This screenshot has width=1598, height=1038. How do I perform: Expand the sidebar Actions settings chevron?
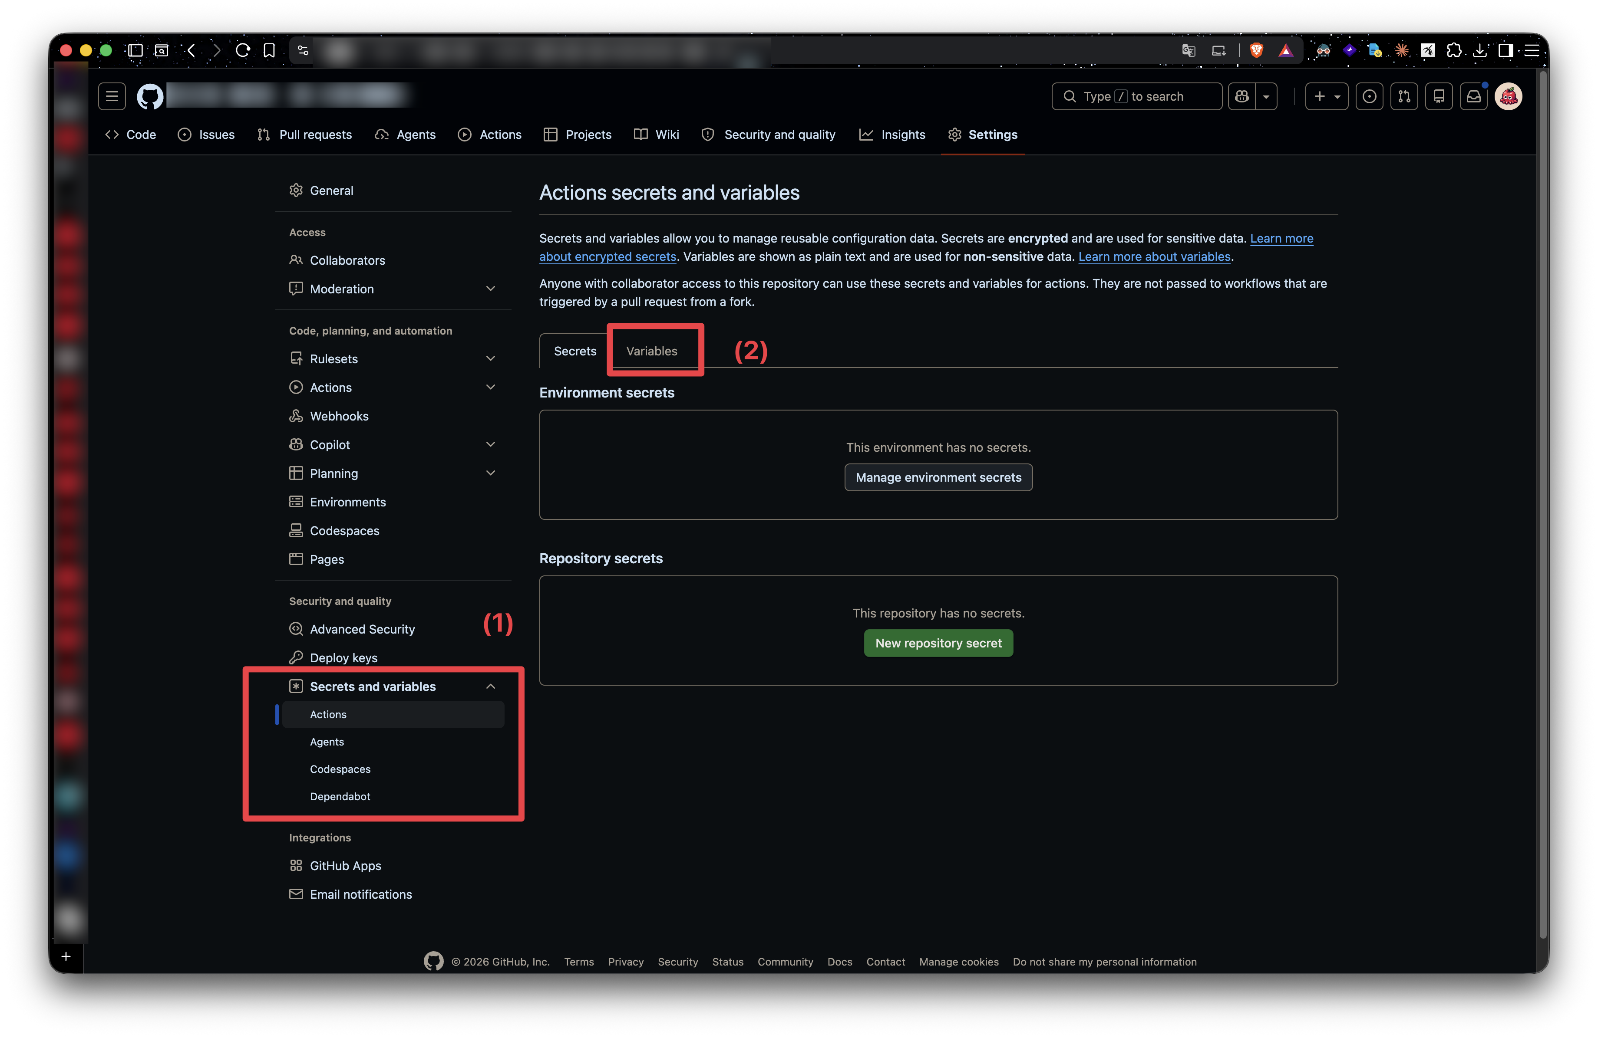[491, 387]
